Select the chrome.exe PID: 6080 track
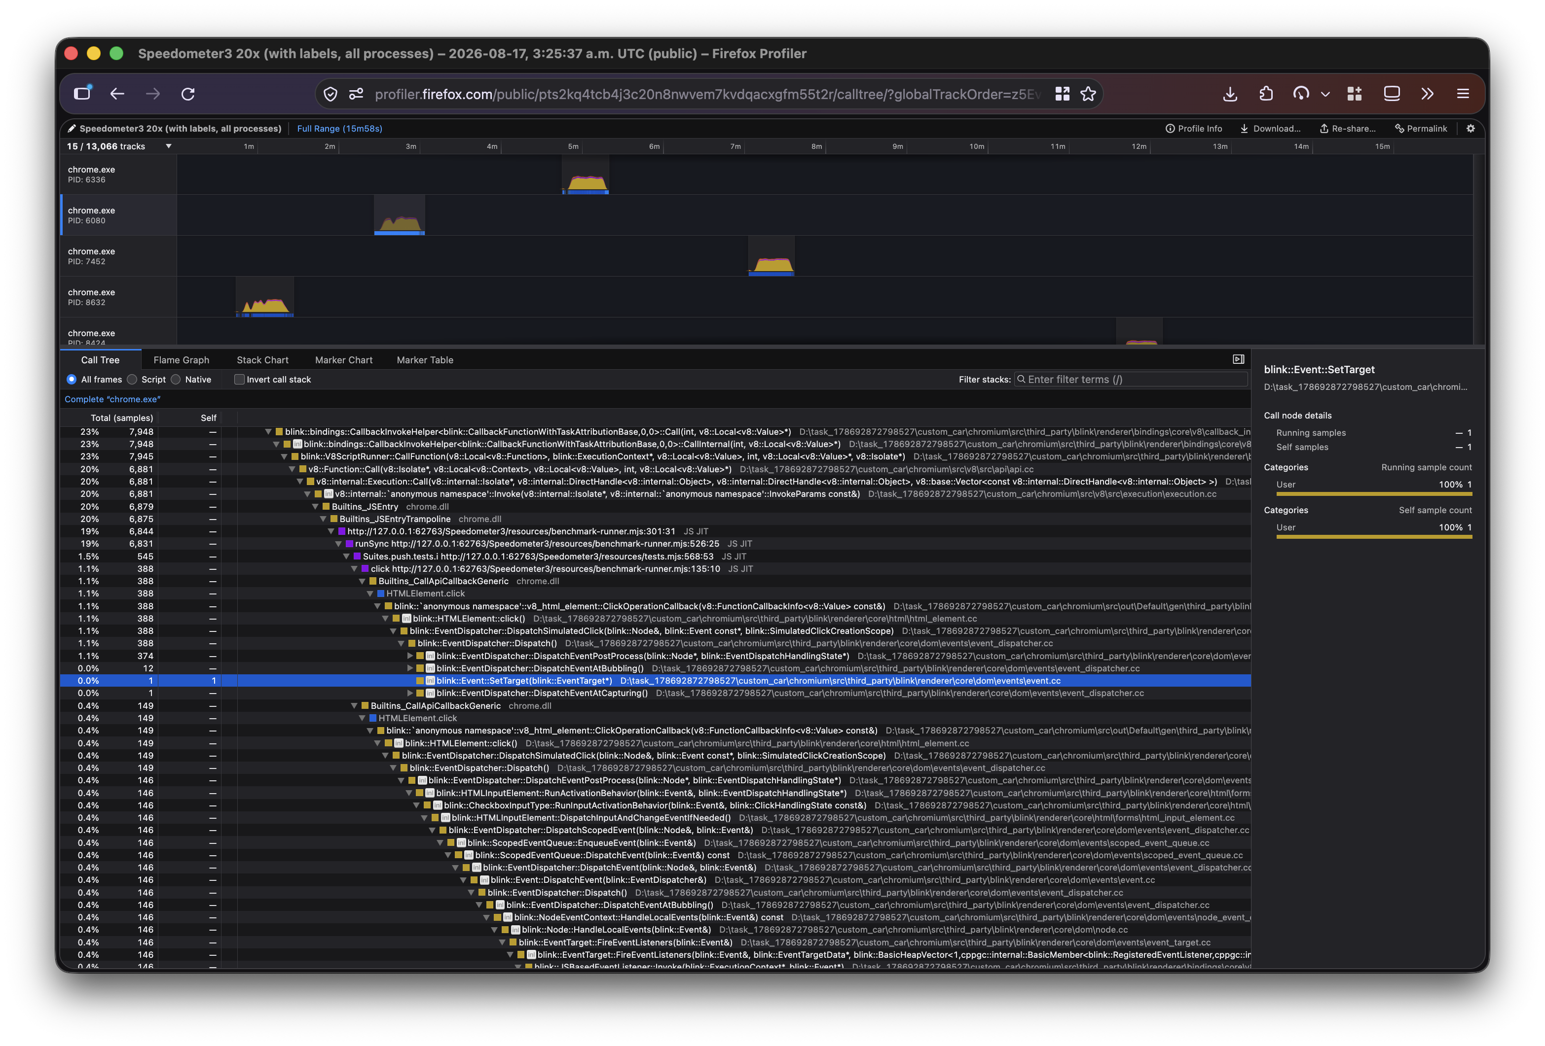1545x1046 pixels. [118, 215]
